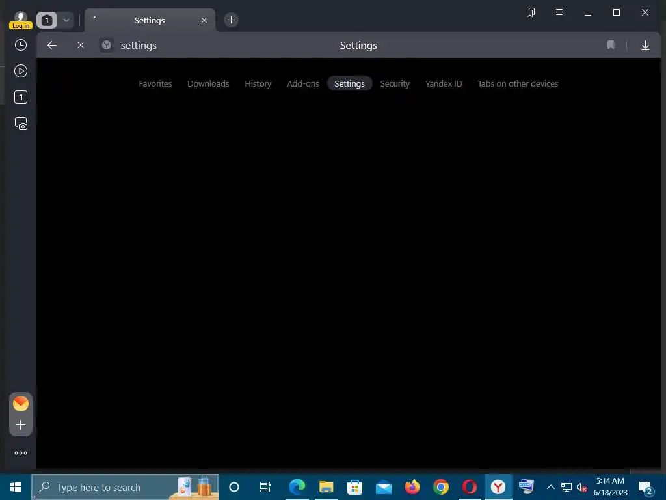Open the orange sidebar app icon
Viewport: 666px width, 500px height.
click(20, 404)
